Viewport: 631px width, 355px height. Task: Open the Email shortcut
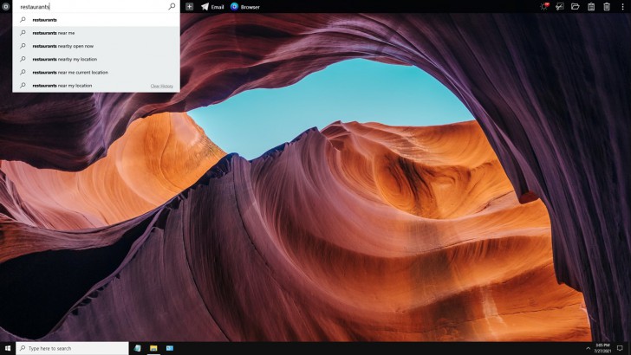(212, 7)
